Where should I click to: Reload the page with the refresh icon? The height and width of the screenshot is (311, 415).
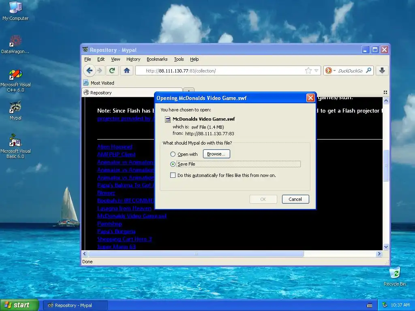112,70
